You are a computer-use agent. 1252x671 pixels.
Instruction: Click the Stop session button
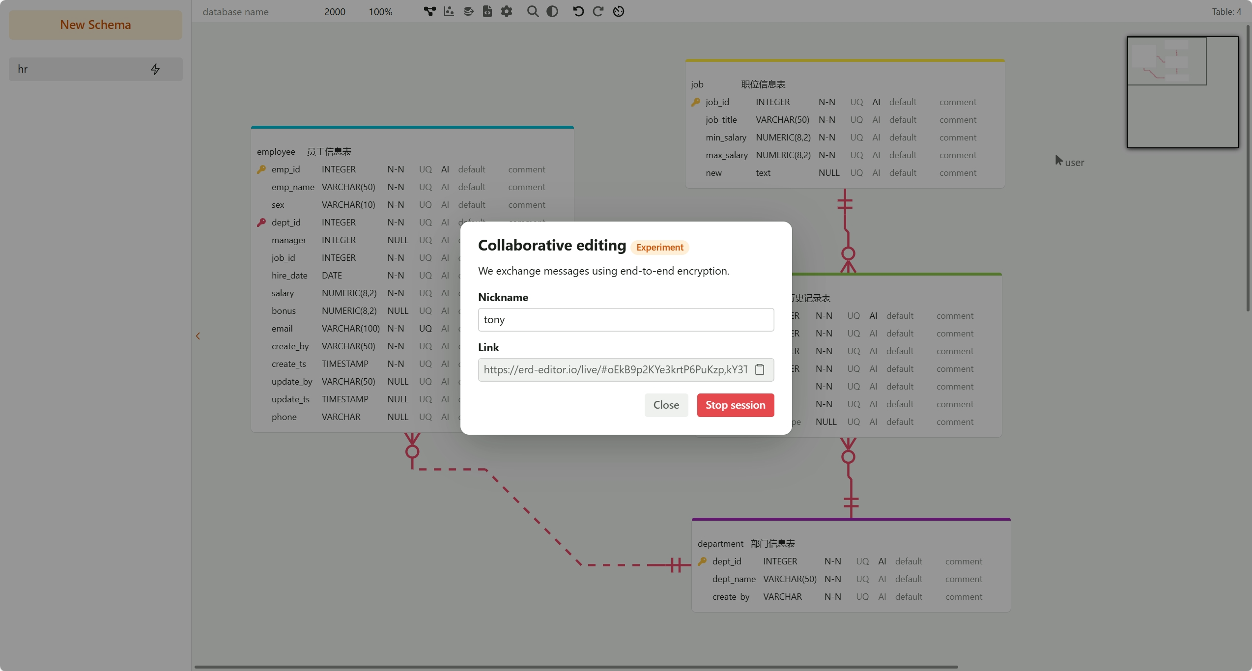735,405
